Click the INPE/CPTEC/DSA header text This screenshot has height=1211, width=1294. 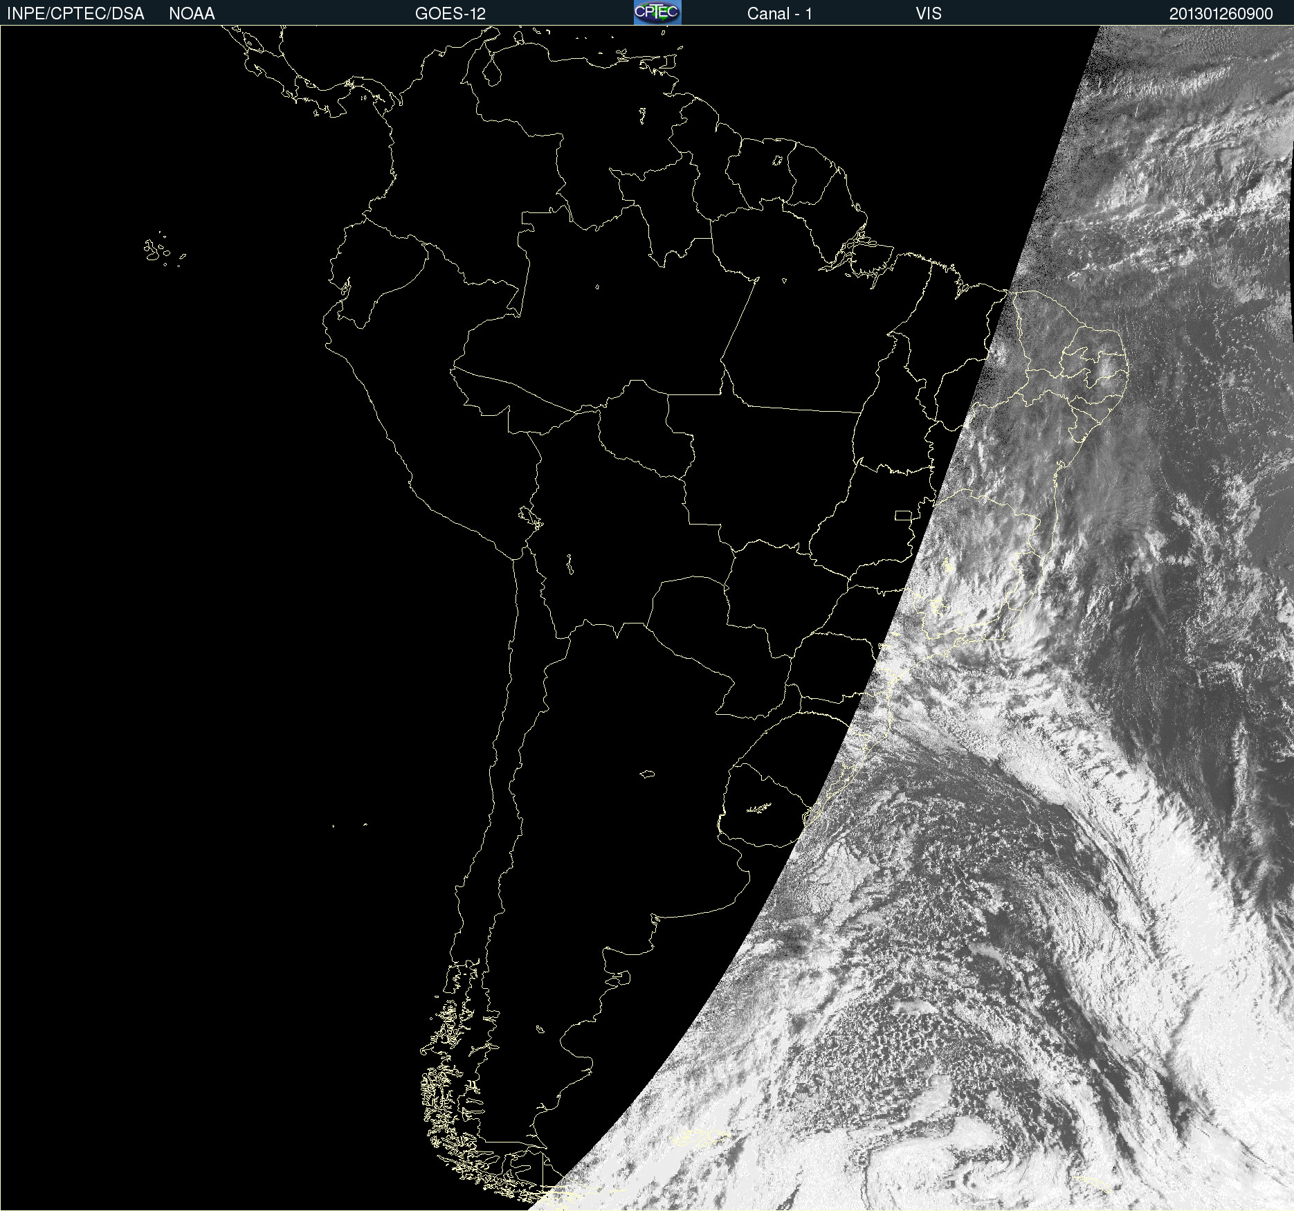75,14
